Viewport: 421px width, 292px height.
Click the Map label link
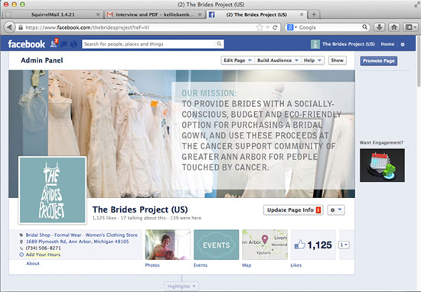coord(246,265)
